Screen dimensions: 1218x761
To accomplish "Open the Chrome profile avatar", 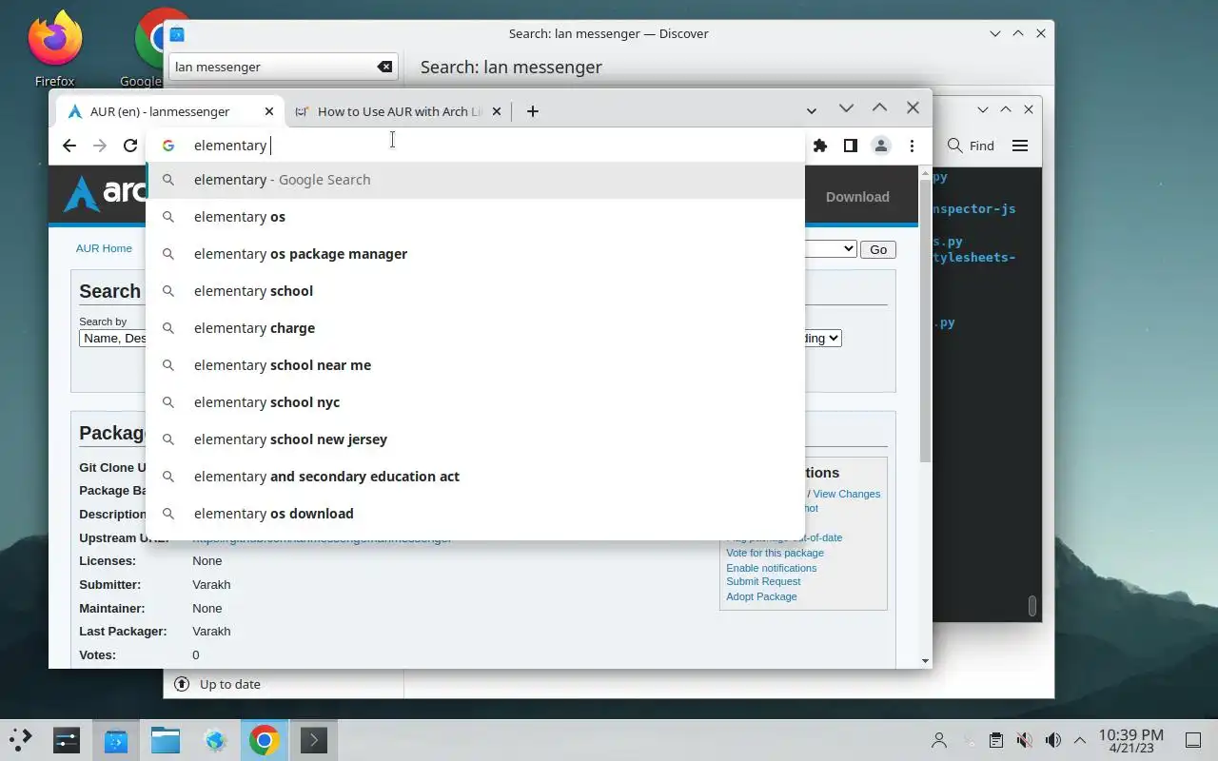I will click(x=881, y=146).
